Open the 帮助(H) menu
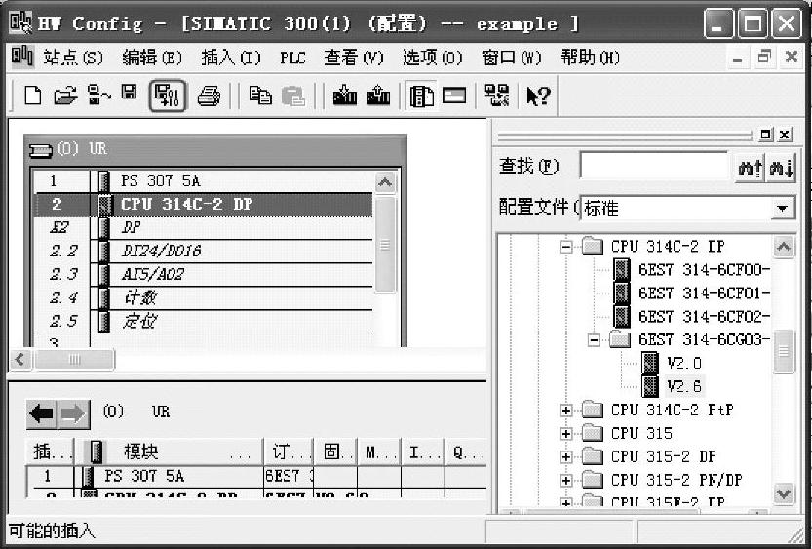Screen dimensions: 812x549 pyautogui.click(x=591, y=58)
